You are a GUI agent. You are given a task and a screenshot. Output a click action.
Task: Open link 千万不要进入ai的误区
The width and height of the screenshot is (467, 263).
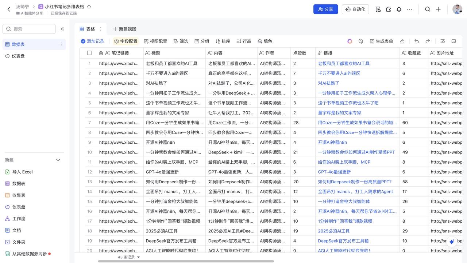point(339,73)
